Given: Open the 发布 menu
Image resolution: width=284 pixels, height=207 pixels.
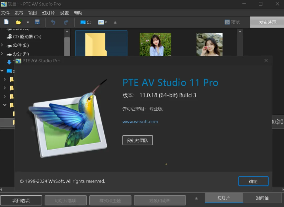Looking at the screenshot, I should coord(19,13).
